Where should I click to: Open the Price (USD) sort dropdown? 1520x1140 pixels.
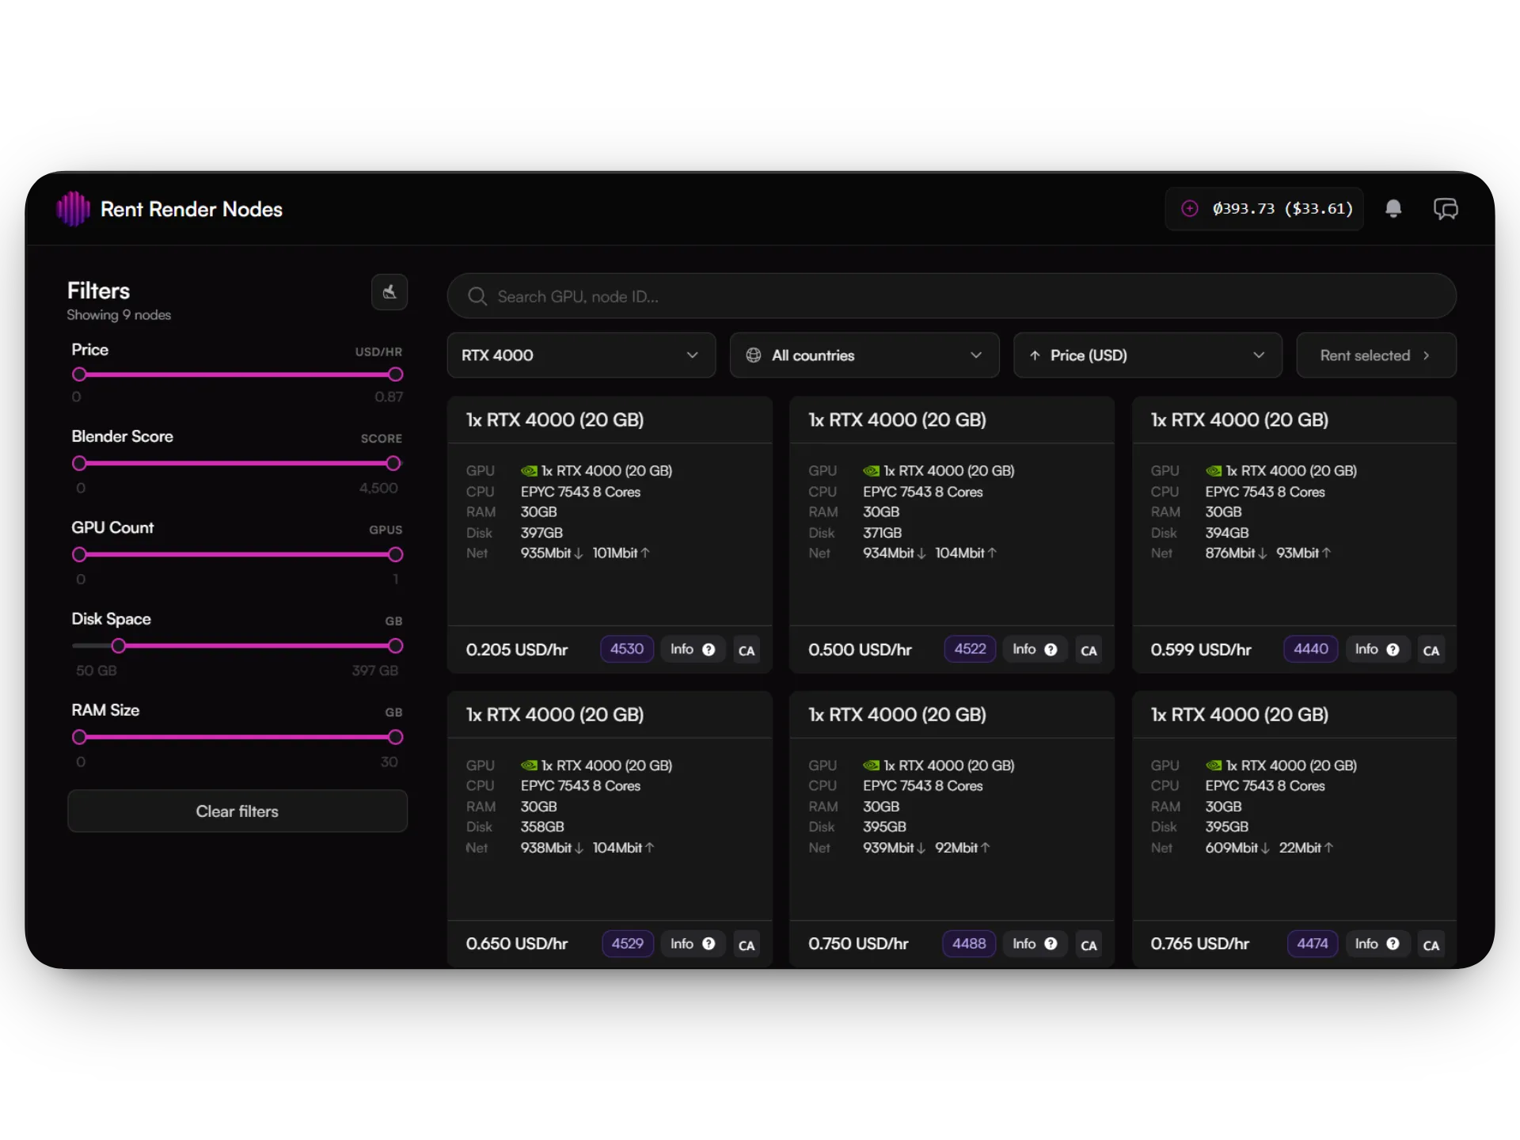[1148, 355]
